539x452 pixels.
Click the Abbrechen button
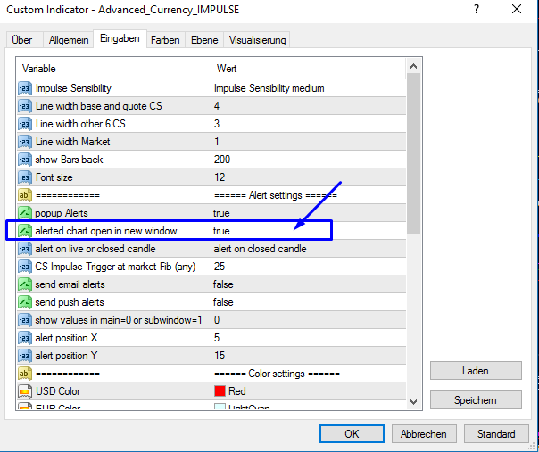click(424, 434)
